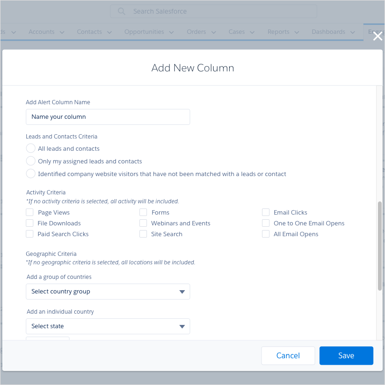The height and width of the screenshot is (385, 385).
Task: Close the Add New Column dialog
Action: (x=377, y=36)
